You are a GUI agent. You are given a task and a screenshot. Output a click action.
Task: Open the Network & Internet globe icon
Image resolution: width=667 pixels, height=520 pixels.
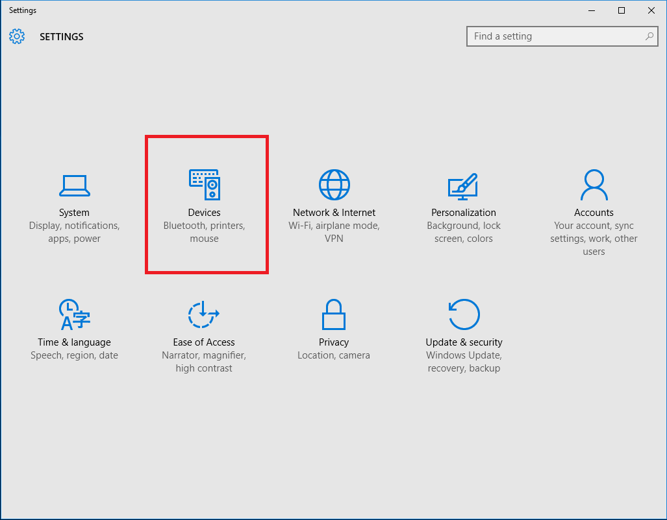coord(334,184)
